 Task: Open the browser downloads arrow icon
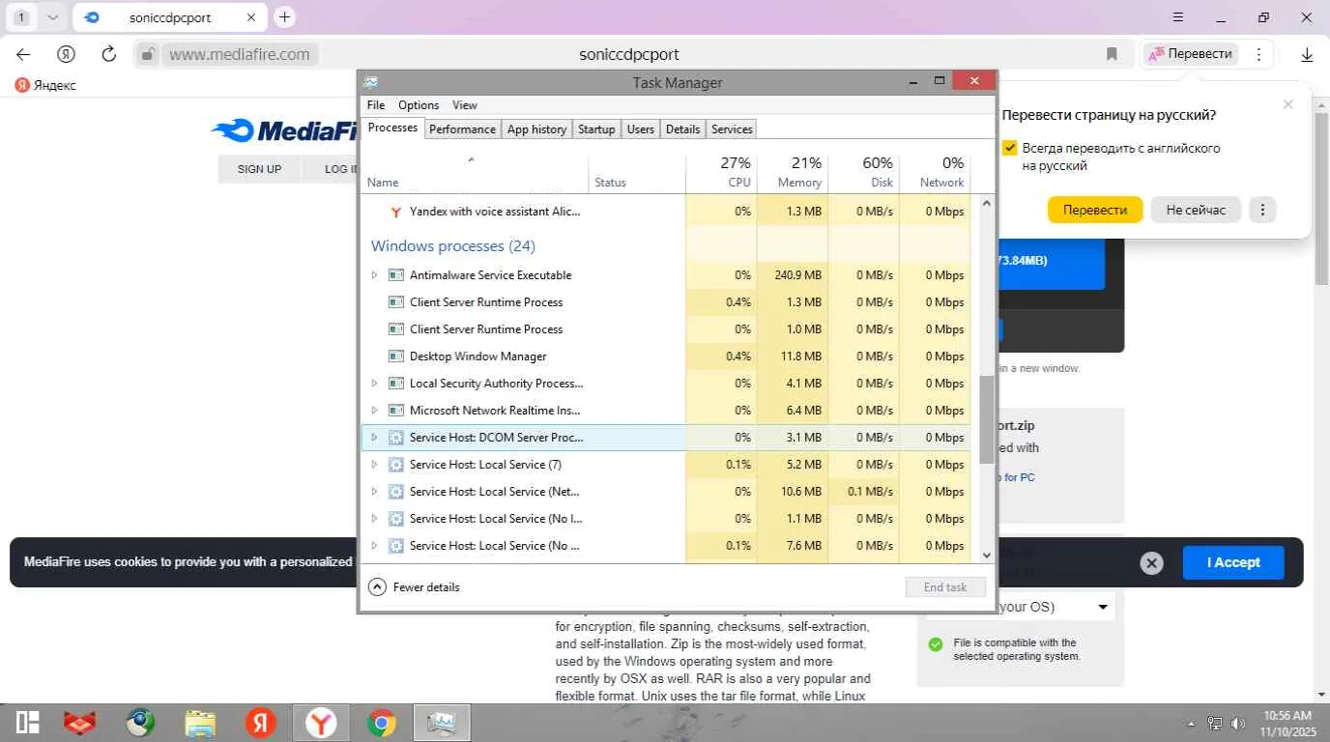(x=1307, y=54)
